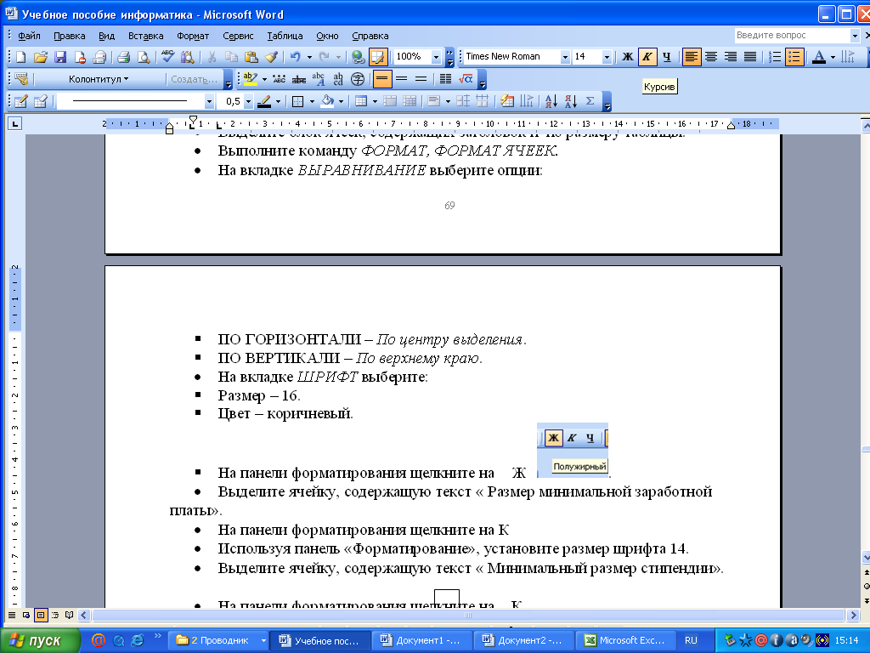Open Columns formatting icon
The width and height of the screenshot is (870, 653).
(x=445, y=79)
